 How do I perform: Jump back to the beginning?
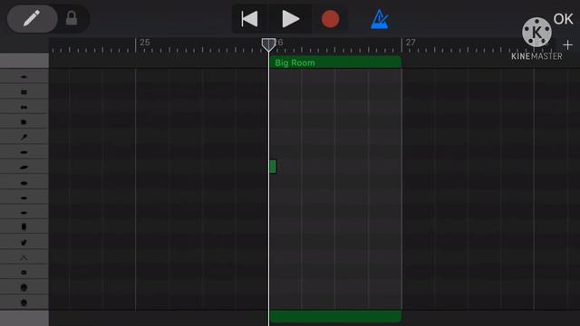250,19
